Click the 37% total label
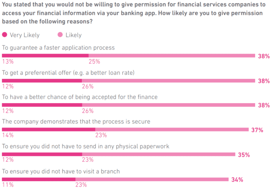 click(257, 130)
